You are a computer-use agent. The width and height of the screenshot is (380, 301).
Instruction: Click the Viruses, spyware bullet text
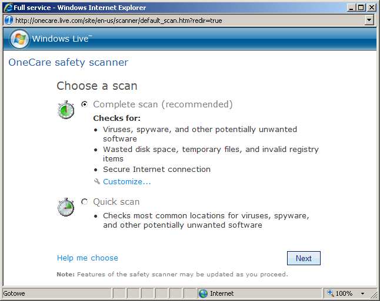[x=200, y=134]
